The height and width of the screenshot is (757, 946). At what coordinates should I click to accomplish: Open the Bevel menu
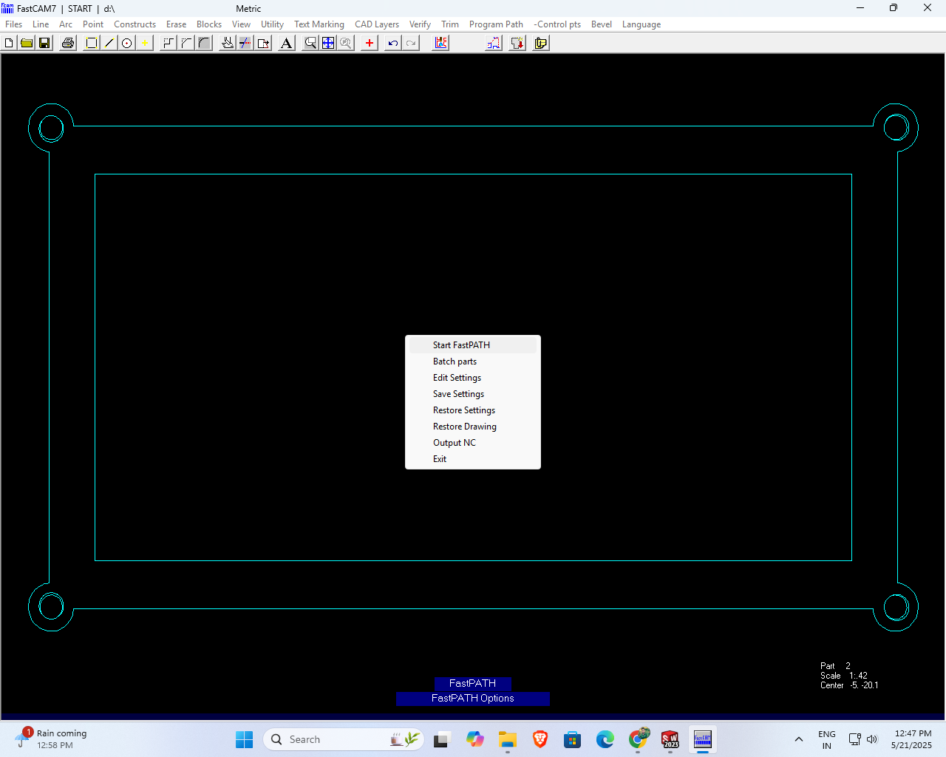click(602, 24)
